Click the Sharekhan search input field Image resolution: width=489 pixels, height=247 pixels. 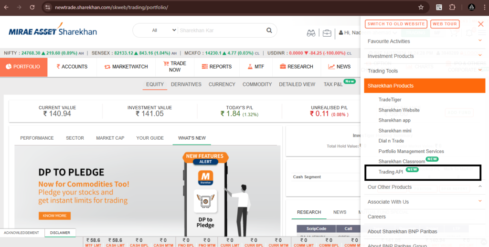click(221, 31)
